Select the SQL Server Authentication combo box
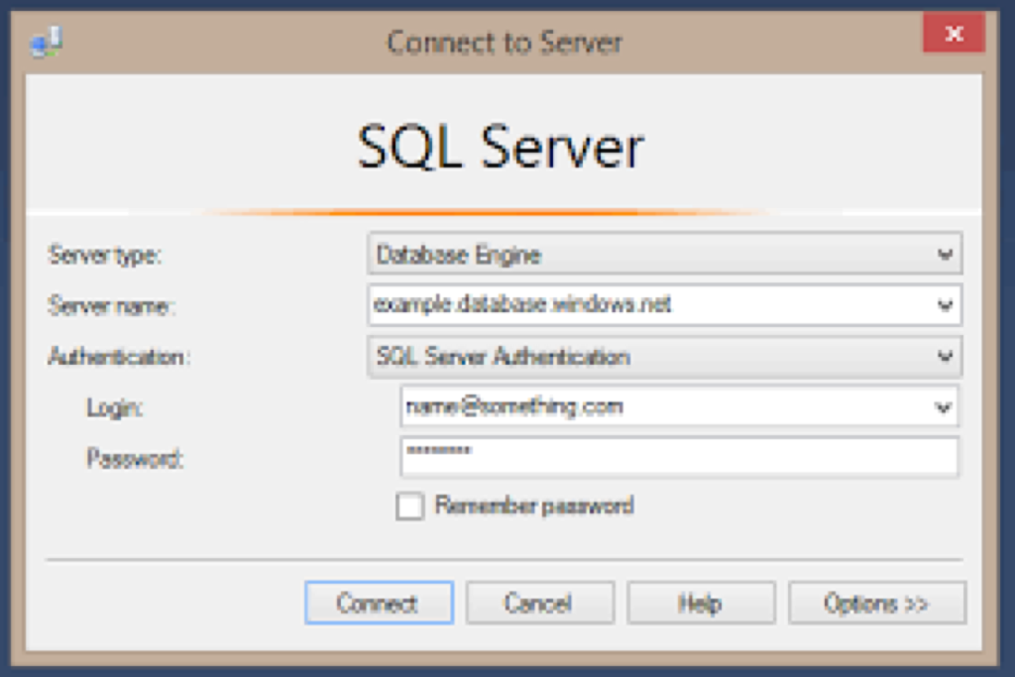This screenshot has width=1015, height=677. pos(644,356)
